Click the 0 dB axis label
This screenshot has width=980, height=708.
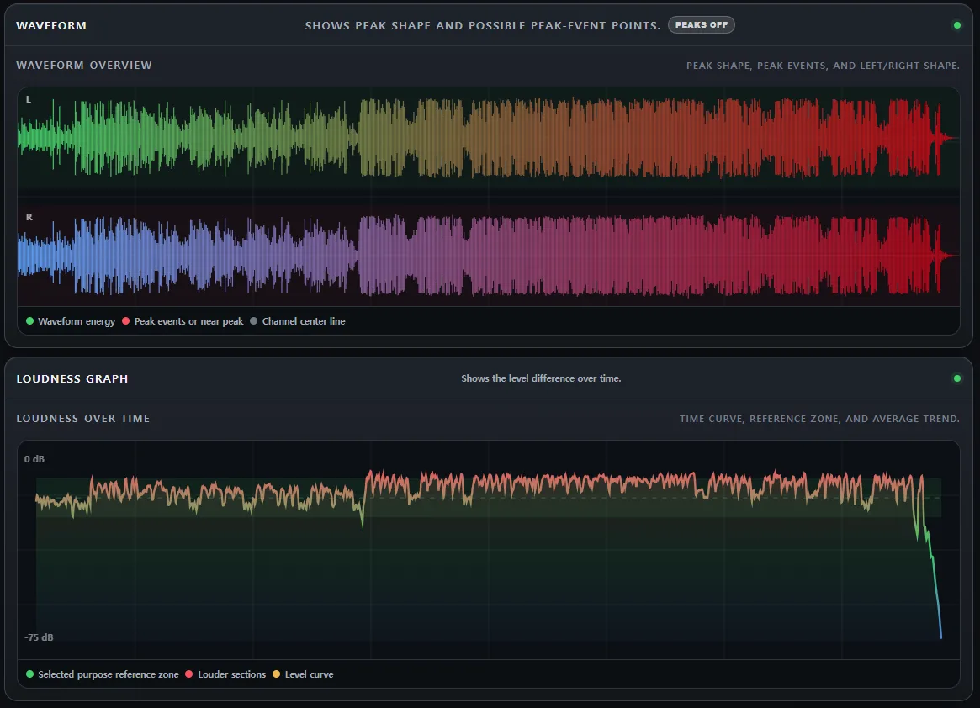click(x=34, y=459)
